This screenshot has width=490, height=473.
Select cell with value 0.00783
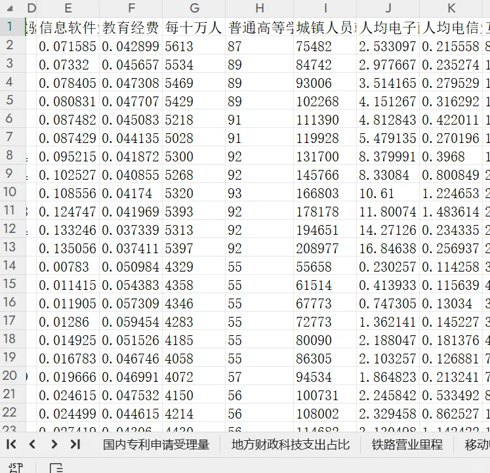[x=68, y=266]
